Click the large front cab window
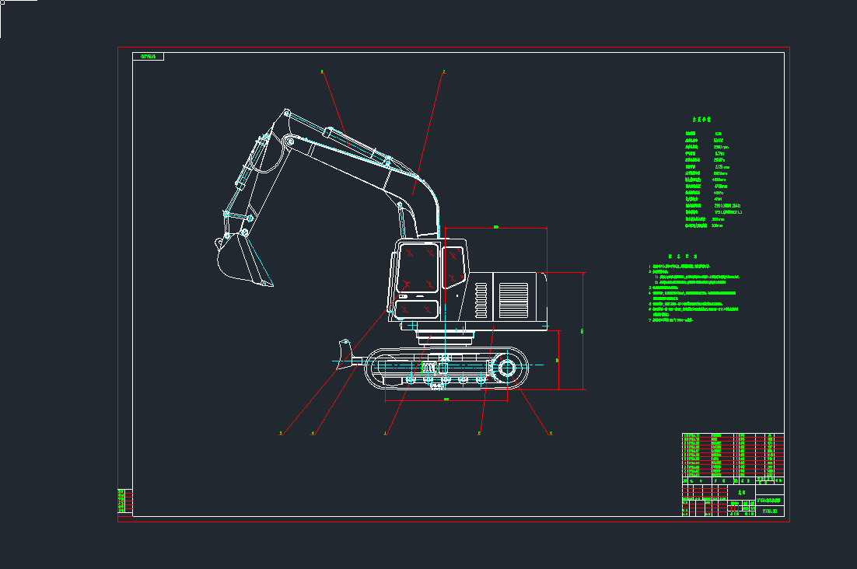 pos(418,267)
